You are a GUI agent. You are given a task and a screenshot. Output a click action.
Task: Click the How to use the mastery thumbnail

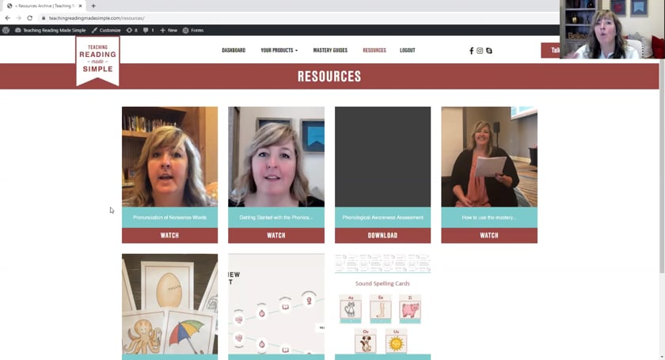(x=489, y=157)
